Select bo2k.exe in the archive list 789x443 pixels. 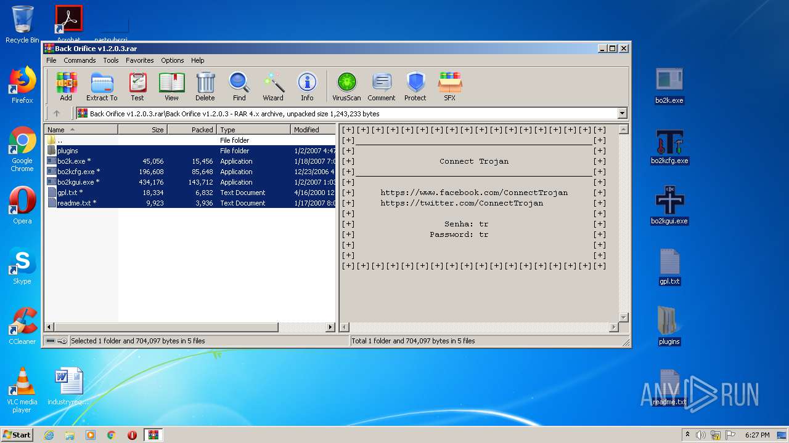190,161
